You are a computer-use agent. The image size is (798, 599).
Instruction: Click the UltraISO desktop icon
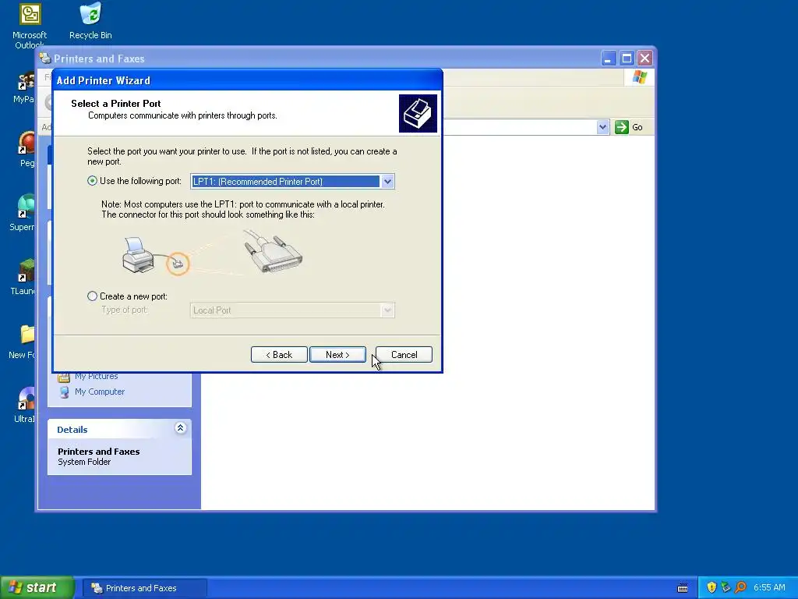[25, 406]
